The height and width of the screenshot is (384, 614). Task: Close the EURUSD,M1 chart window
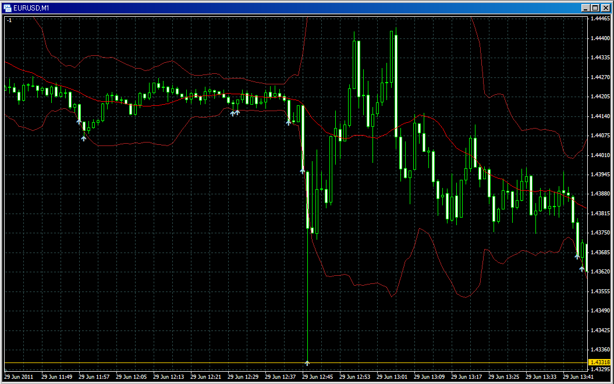(605, 8)
